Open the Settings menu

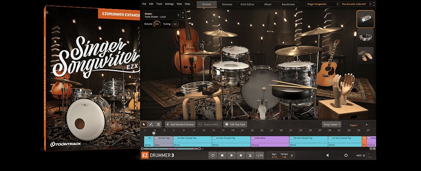point(169,4)
